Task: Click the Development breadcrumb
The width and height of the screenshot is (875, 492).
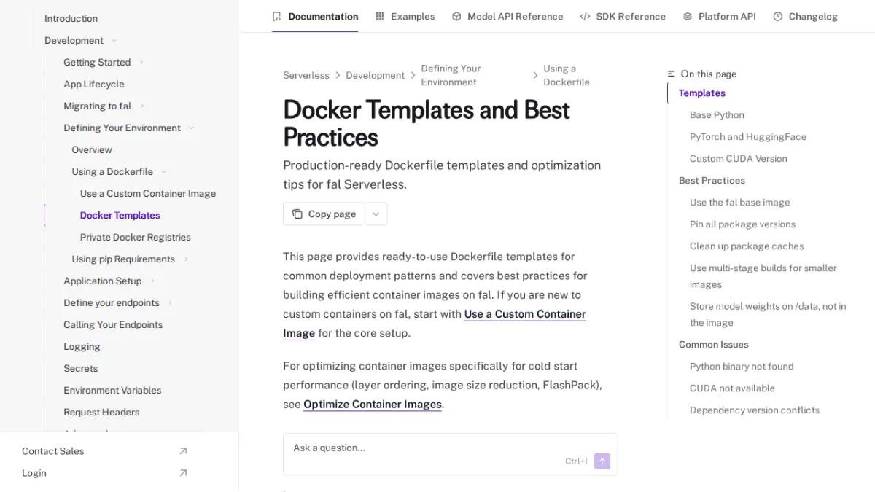Action: click(375, 75)
